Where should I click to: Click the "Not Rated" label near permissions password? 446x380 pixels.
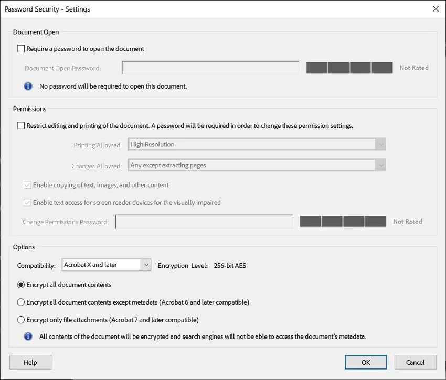407,221
